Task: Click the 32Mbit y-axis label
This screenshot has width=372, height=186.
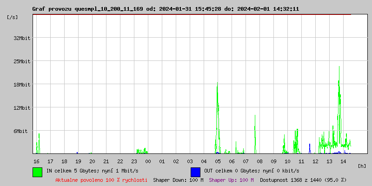Action: [x=22, y=38]
